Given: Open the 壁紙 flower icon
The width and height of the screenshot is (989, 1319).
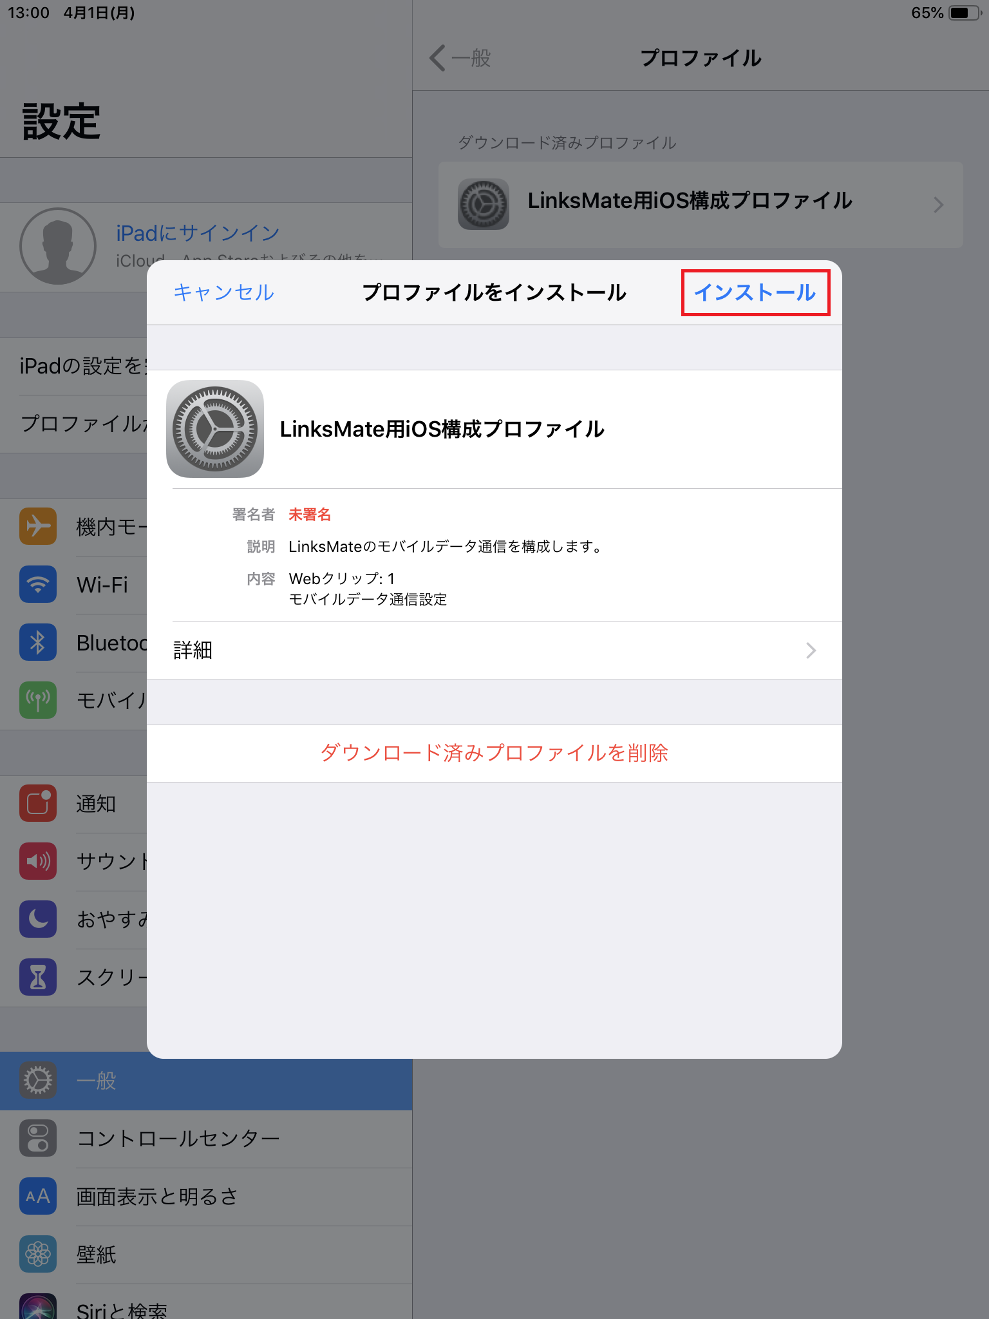Looking at the screenshot, I should point(38,1254).
